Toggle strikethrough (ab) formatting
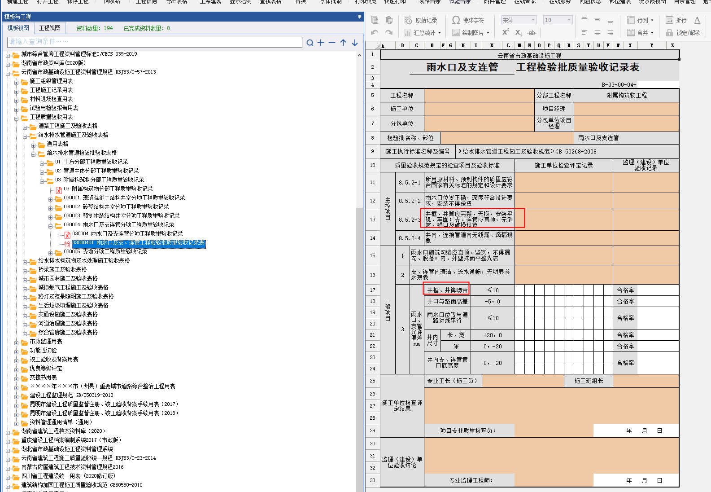This screenshot has width=711, height=492. pos(532,32)
